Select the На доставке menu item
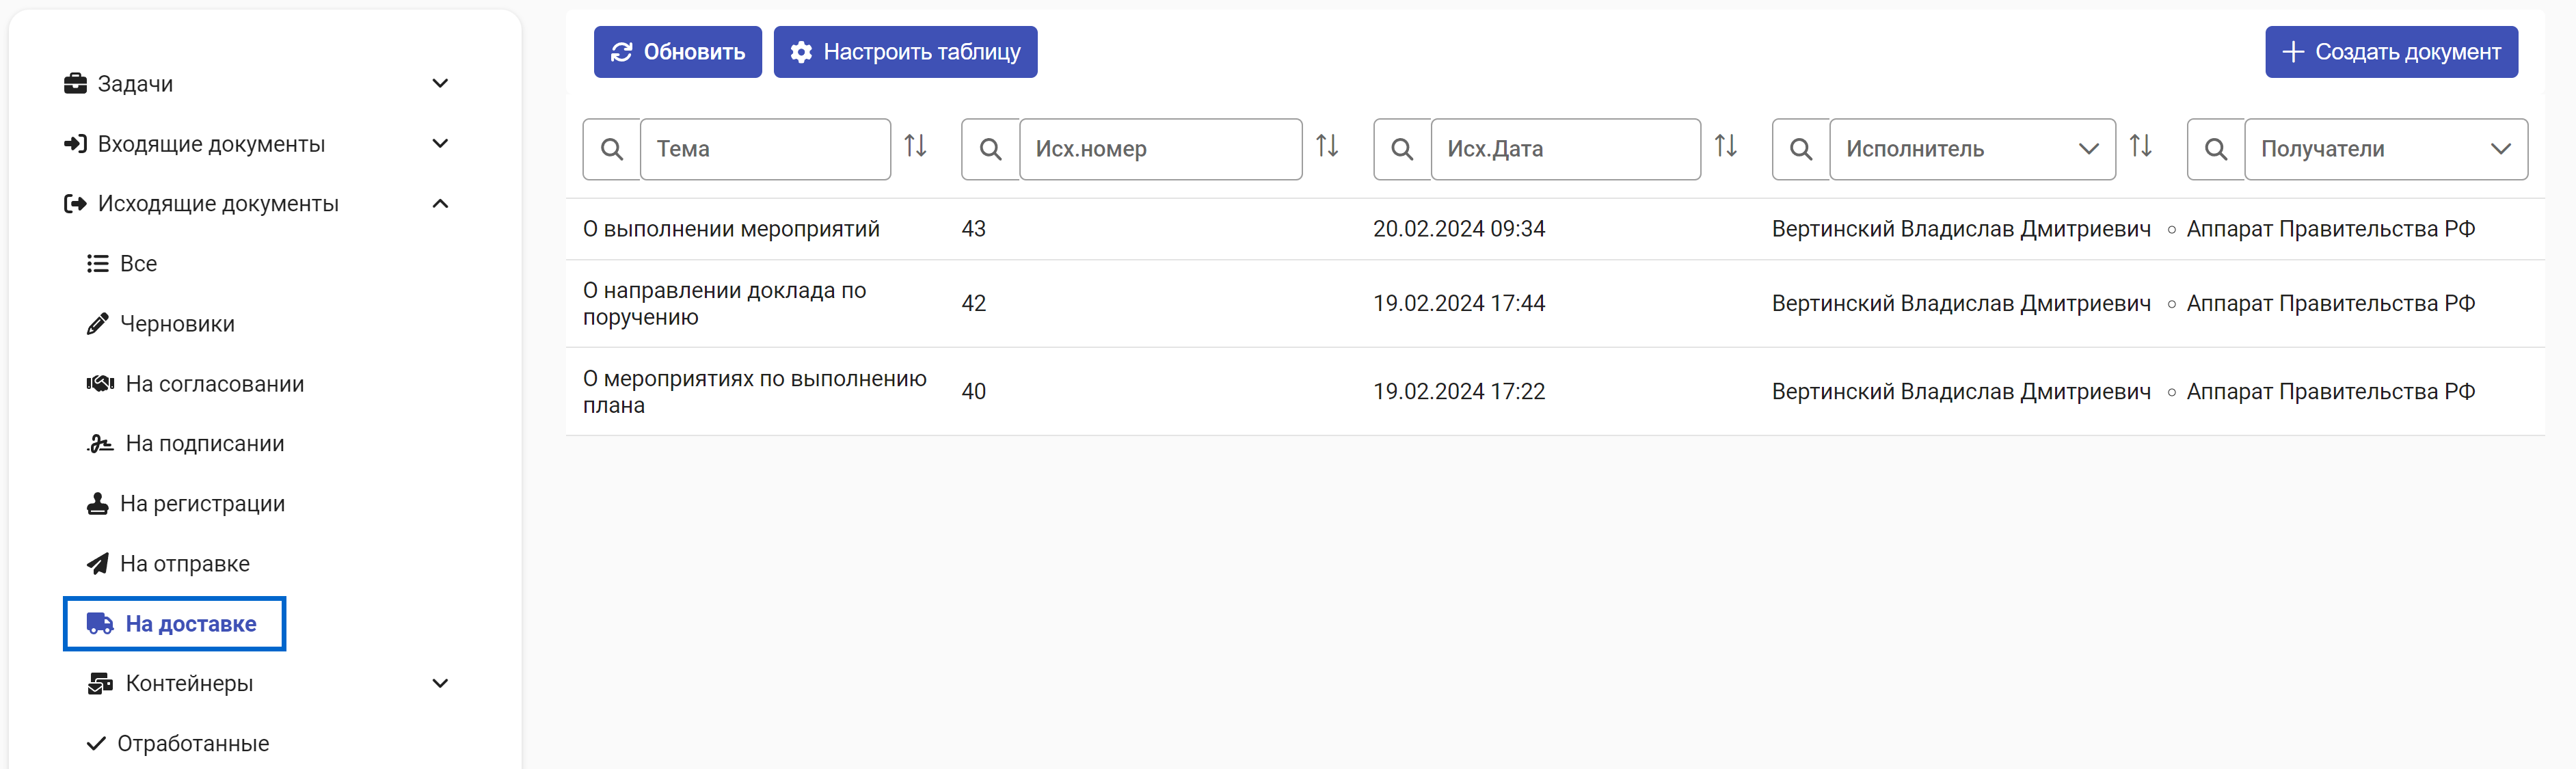Image resolution: width=2576 pixels, height=769 pixels. (175, 624)
